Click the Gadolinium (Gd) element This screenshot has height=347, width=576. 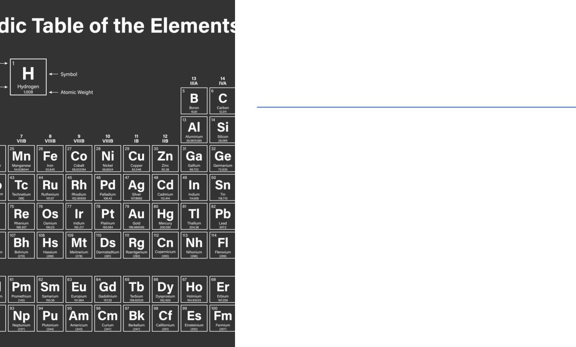point(107,289)
